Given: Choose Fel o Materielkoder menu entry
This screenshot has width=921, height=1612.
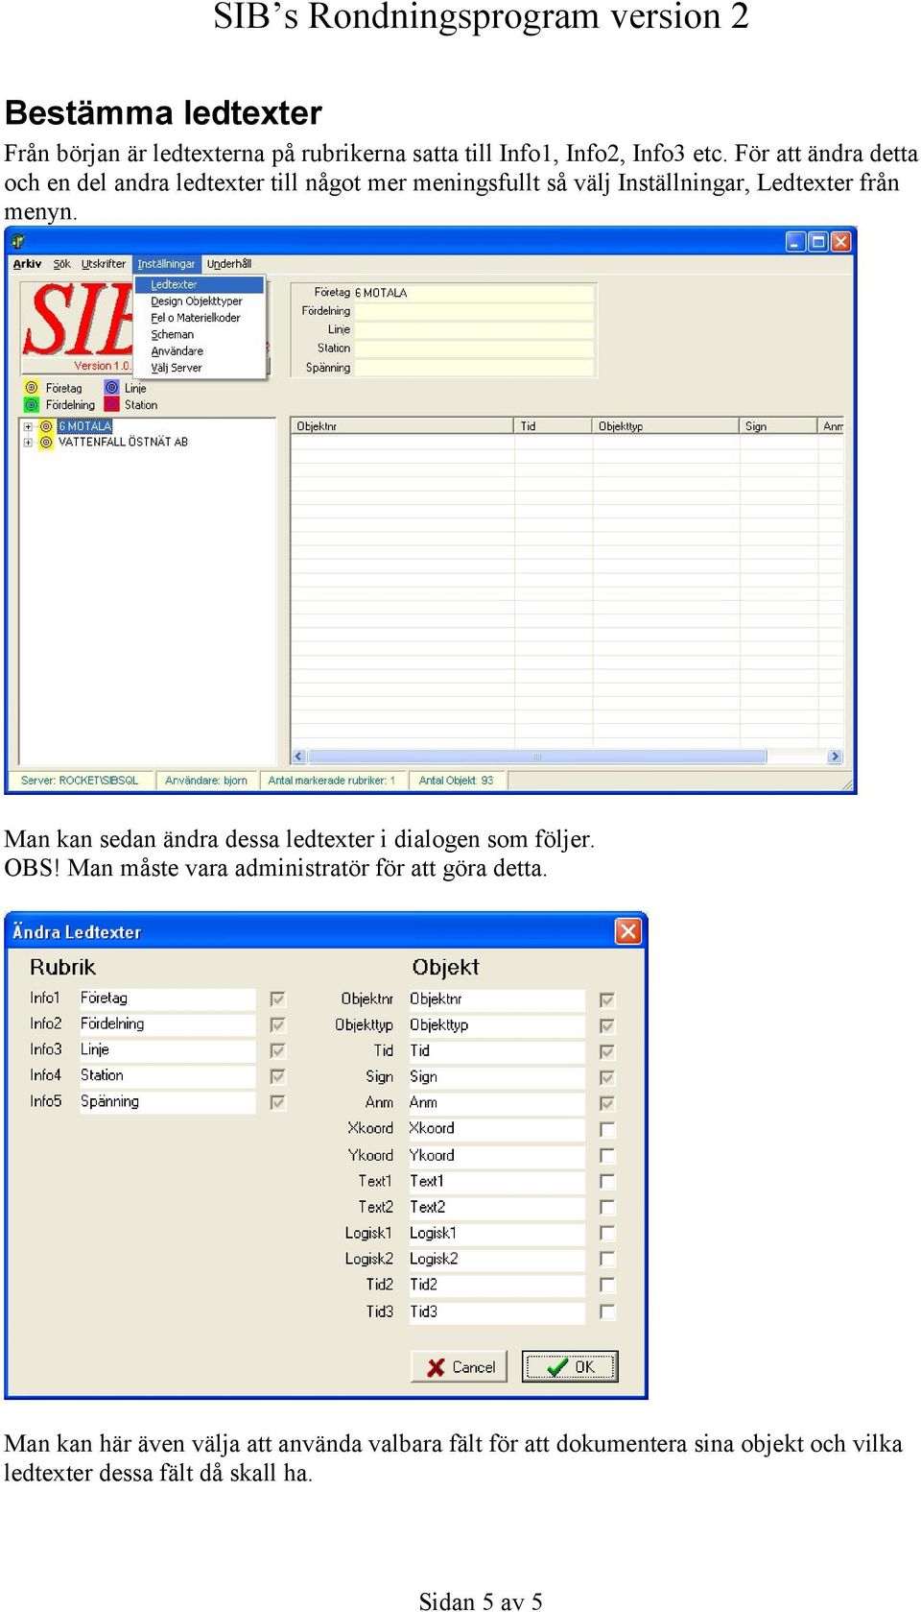Looking at the screenshot, I should click(200, 318).
